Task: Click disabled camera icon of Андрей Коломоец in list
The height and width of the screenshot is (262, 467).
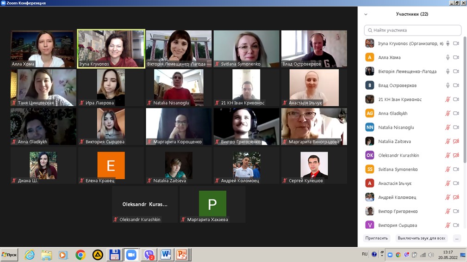Action: [456, 197]
